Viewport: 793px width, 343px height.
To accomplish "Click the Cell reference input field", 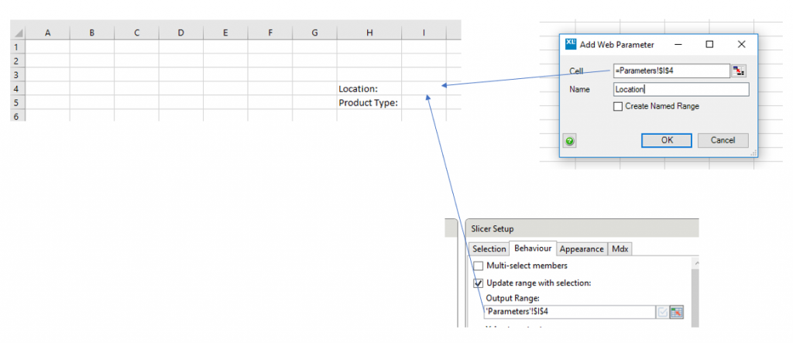I will (670, 71).
